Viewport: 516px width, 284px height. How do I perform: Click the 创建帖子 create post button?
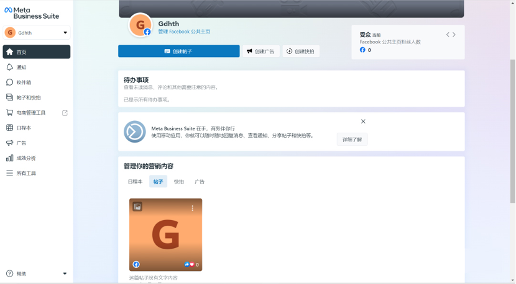tap(178, 51)
